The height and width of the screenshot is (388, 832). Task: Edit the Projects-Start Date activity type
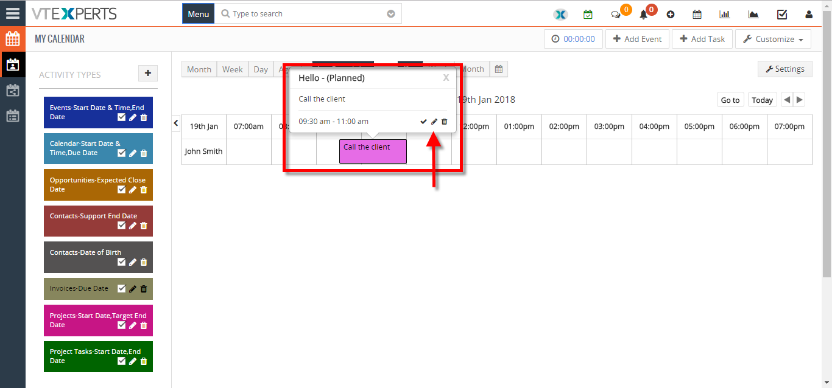(133, 325)
